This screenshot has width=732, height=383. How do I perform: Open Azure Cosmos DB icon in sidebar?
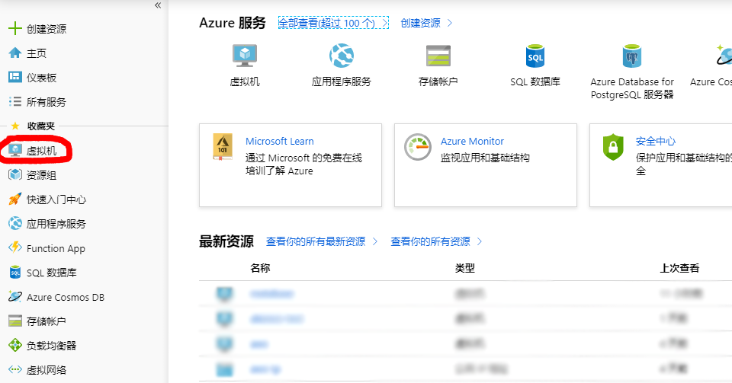pos(15,297)
